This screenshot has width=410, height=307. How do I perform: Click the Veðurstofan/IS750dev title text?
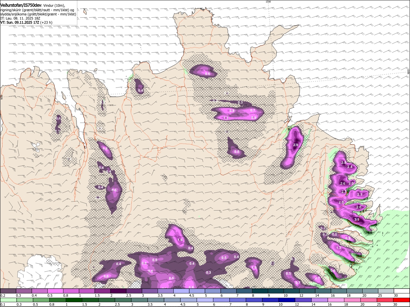click(21, 5)
